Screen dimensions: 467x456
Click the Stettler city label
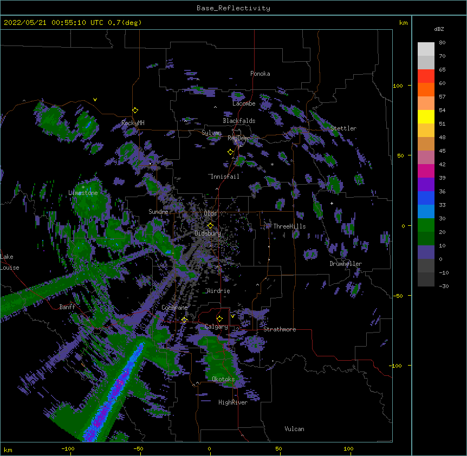pyautogui.click(x=343, y=128)
